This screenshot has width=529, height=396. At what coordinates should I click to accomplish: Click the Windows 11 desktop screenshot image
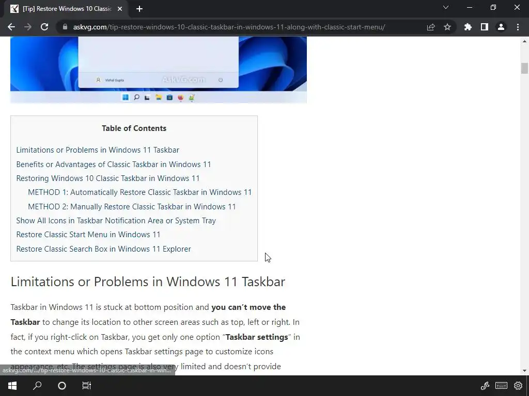(x=159, y=70)
